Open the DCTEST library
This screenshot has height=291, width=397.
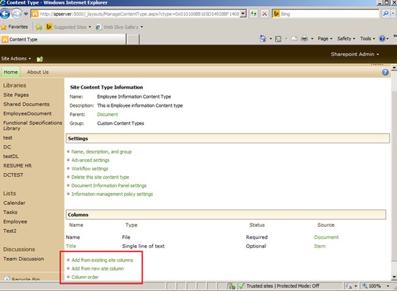[x=13, y=175]
